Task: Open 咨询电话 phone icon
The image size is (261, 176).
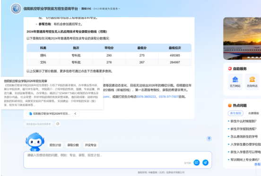Action: click(252, 82)
